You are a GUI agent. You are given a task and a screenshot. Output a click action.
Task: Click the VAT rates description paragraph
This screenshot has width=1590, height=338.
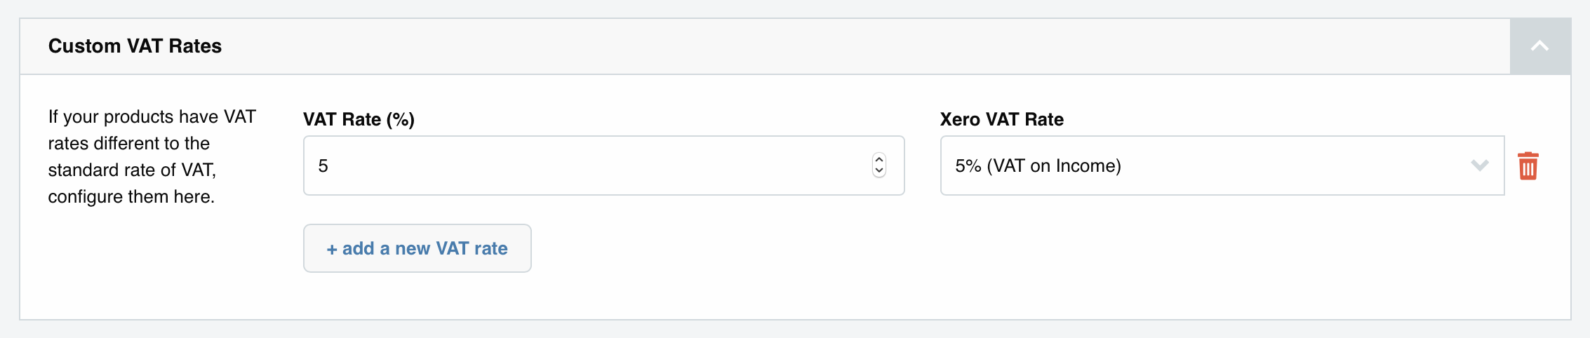[x=152, y=156]
